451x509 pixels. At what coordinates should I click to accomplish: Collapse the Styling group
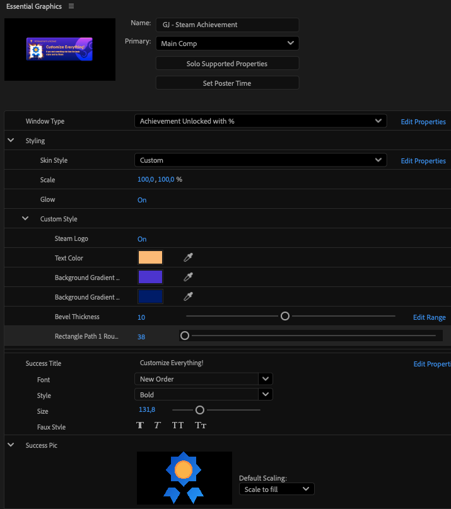[11, 140]
